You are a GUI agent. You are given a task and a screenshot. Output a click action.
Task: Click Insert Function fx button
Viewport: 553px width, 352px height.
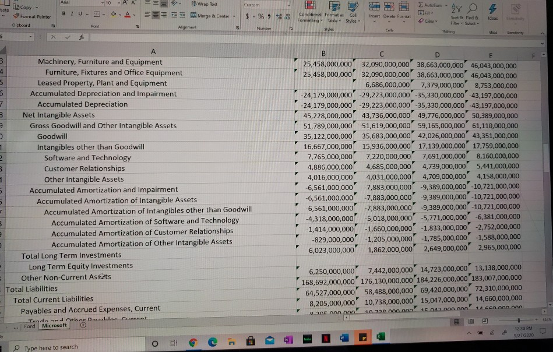coord(82,37)
